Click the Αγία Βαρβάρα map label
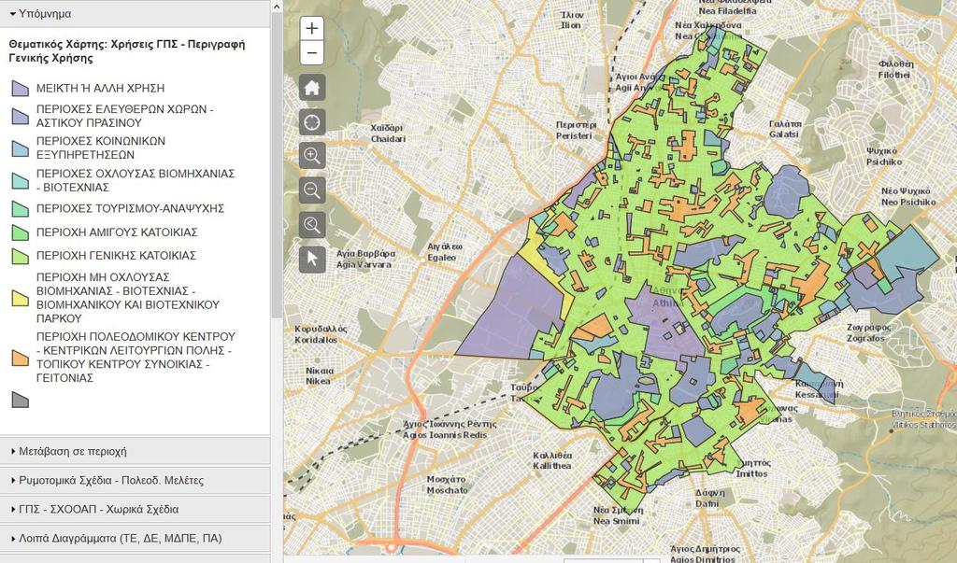Screen dimensions: 957x563 (365, 260)
